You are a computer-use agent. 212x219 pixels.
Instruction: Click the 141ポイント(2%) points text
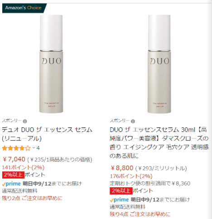pyautogui.click(x=23, y=167)
